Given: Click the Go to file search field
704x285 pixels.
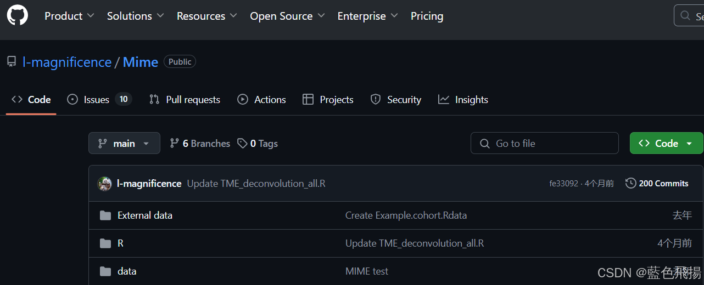Looking at the screenshot, I should [x=544, y=143].
